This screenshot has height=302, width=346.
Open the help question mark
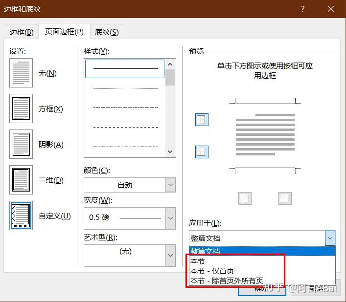(x=303, y=9)
